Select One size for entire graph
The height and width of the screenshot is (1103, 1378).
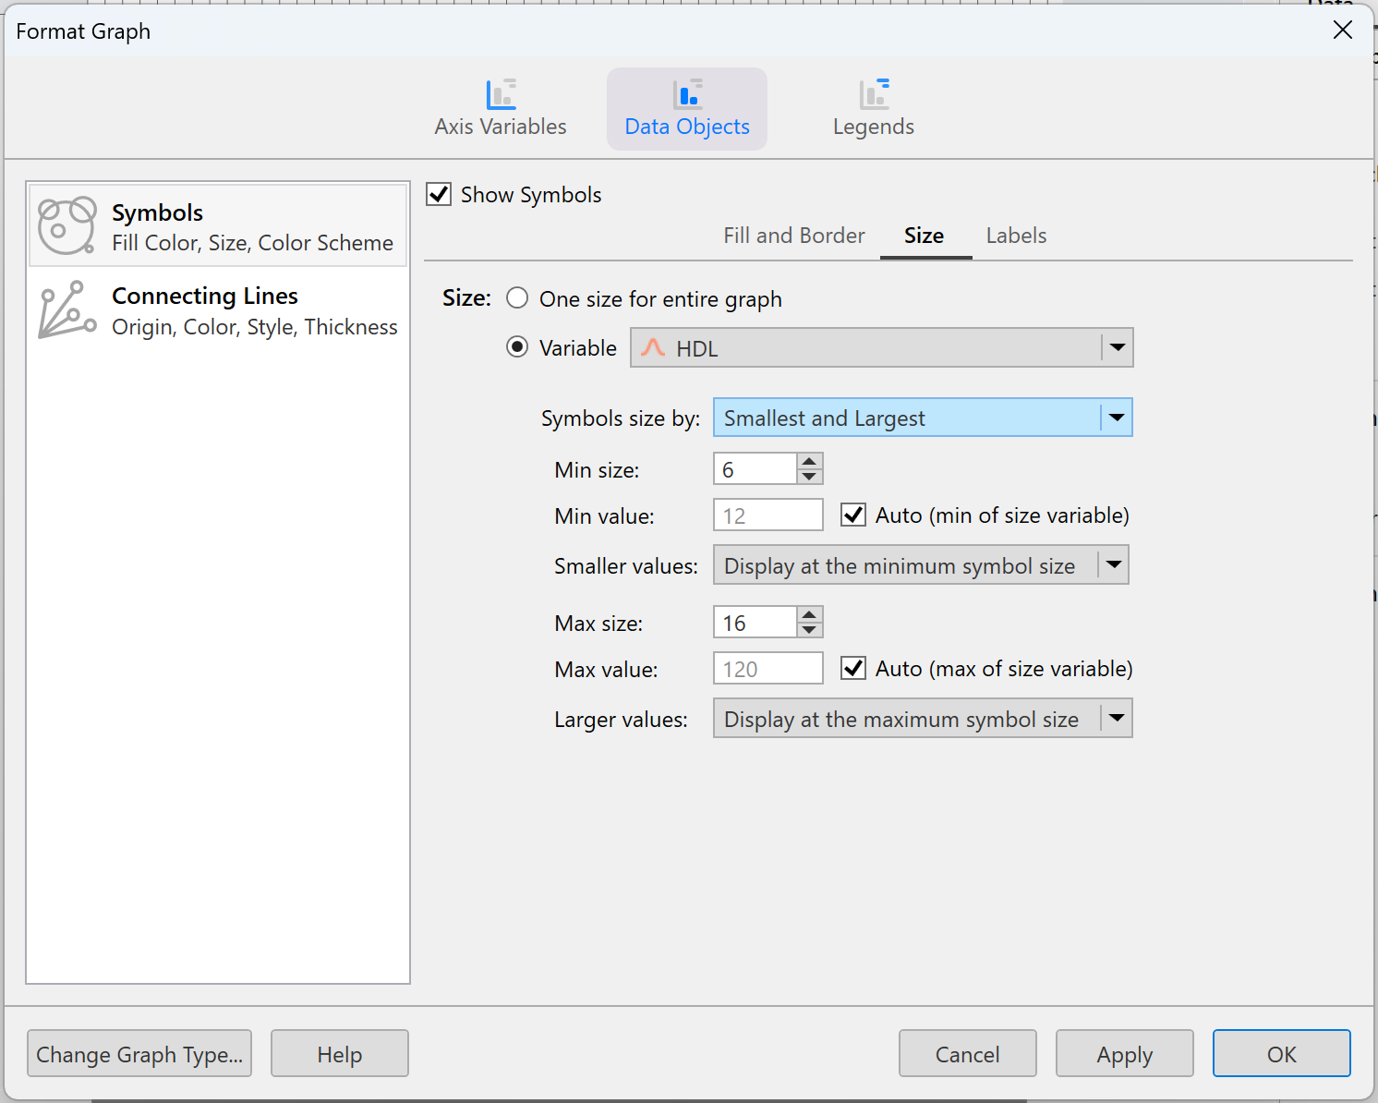[x=517, y=298]
